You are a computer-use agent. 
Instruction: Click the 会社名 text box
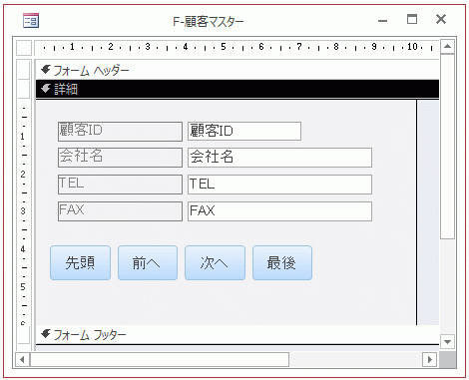(279, 158)
